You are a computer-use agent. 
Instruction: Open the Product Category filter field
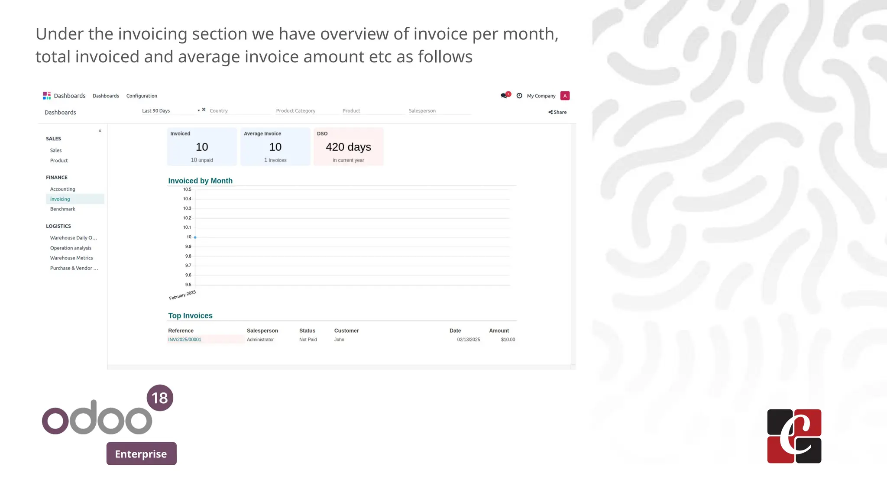307,111
